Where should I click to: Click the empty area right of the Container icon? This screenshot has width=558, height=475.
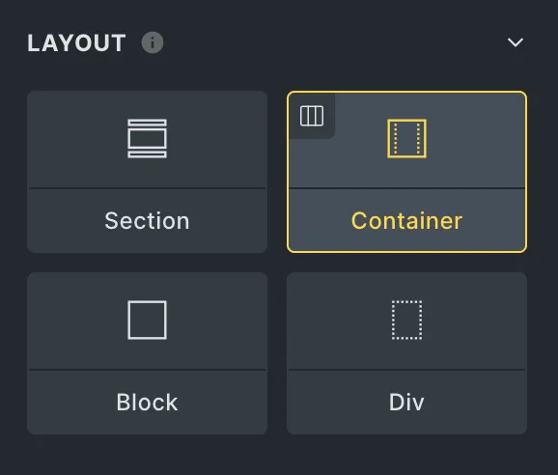[475, 139]
